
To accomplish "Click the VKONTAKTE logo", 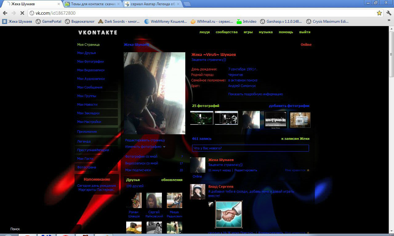I will click(x=98, y=32).
